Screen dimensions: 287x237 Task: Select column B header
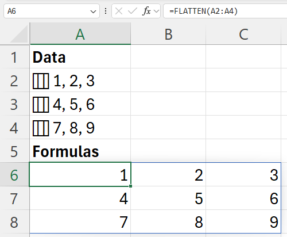[x=168, y=34]
